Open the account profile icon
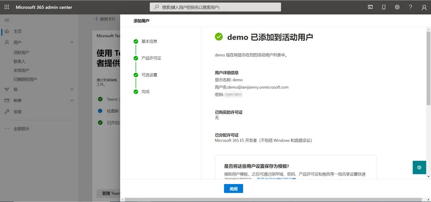The width and height of the screenshot is (431, 202). (424, 7)
